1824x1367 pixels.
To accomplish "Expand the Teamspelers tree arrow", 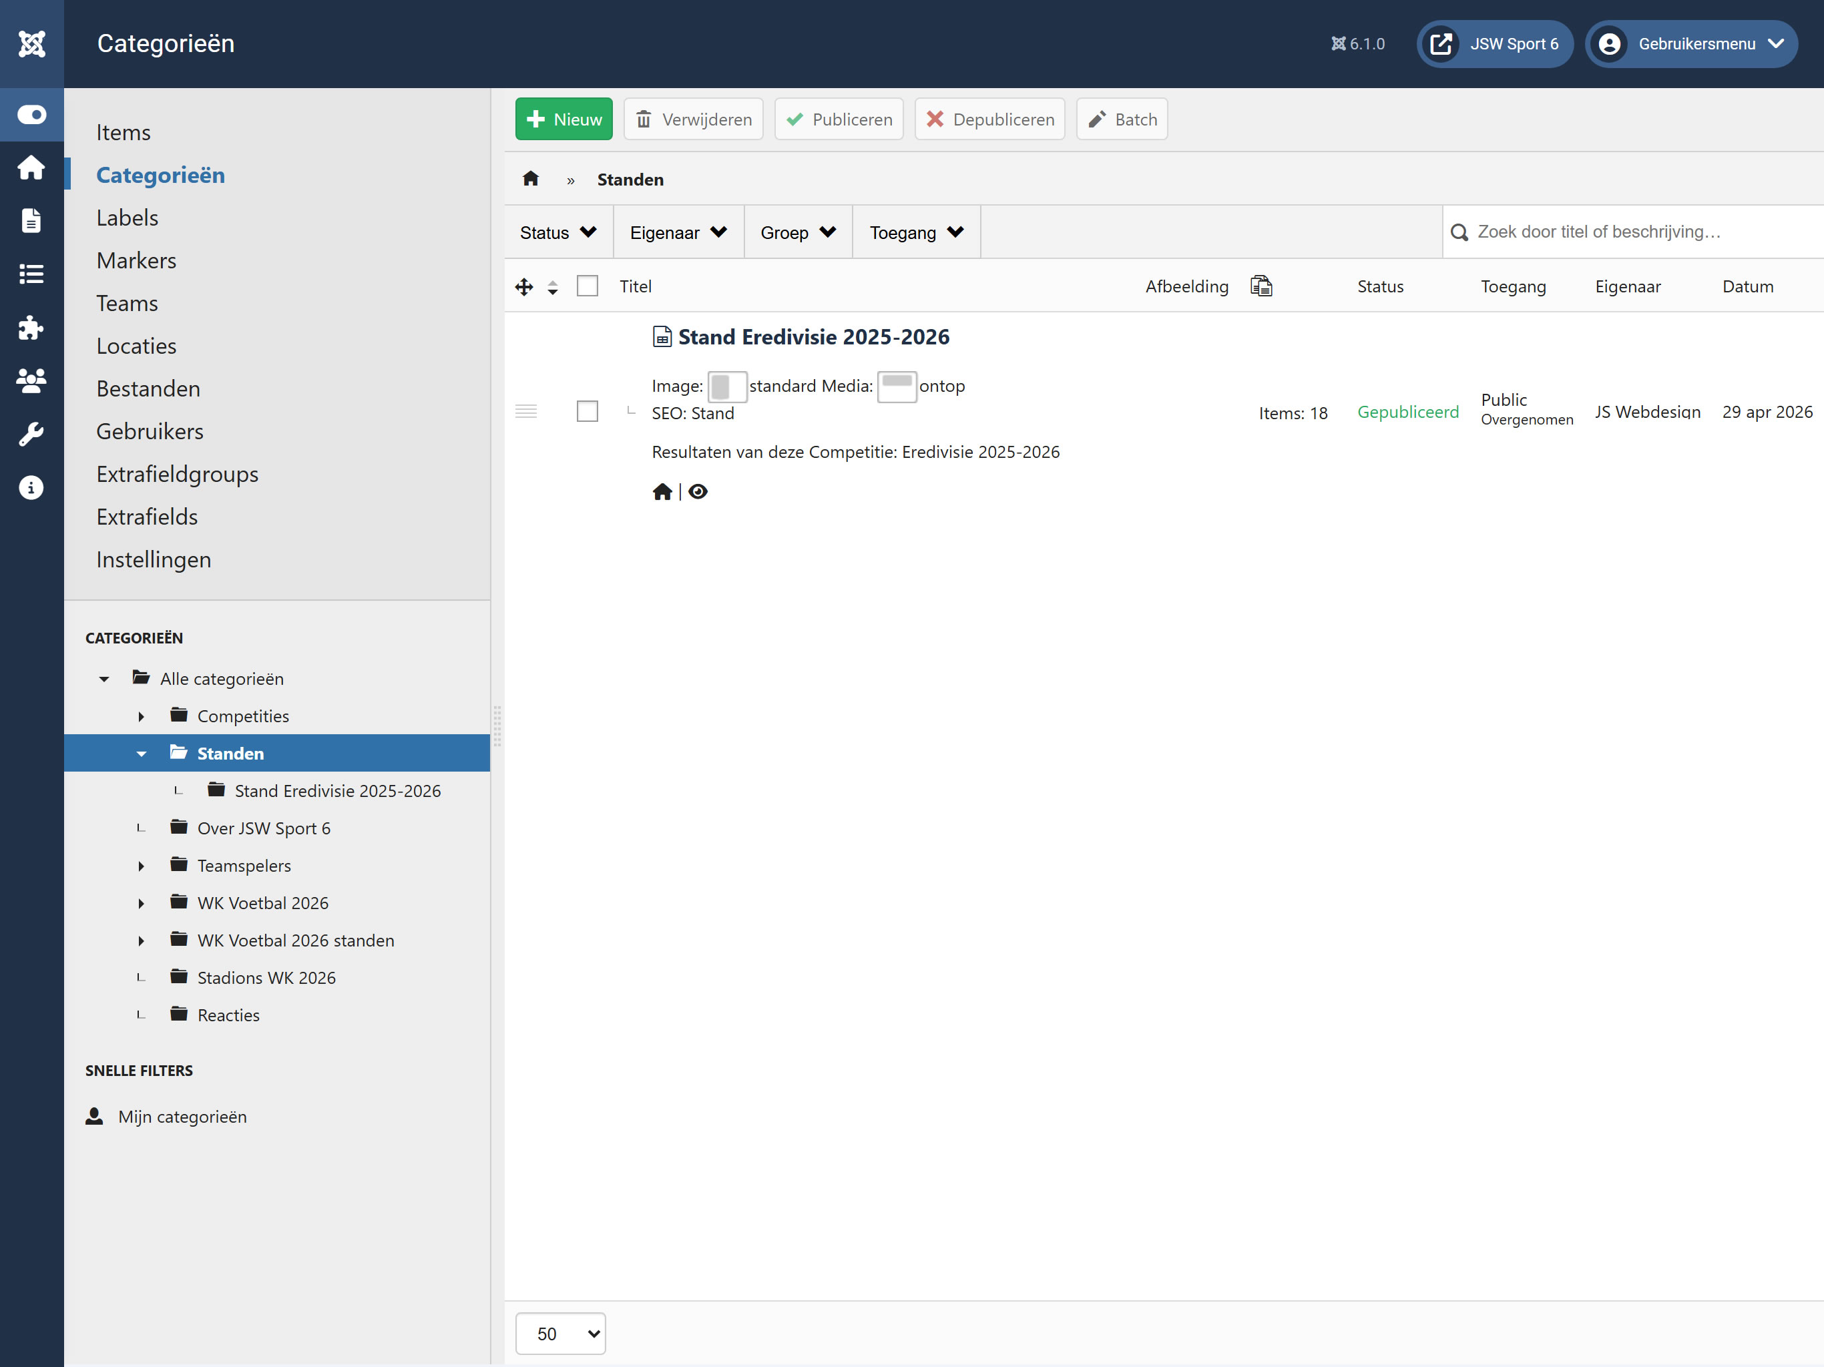I will point(141,866).
